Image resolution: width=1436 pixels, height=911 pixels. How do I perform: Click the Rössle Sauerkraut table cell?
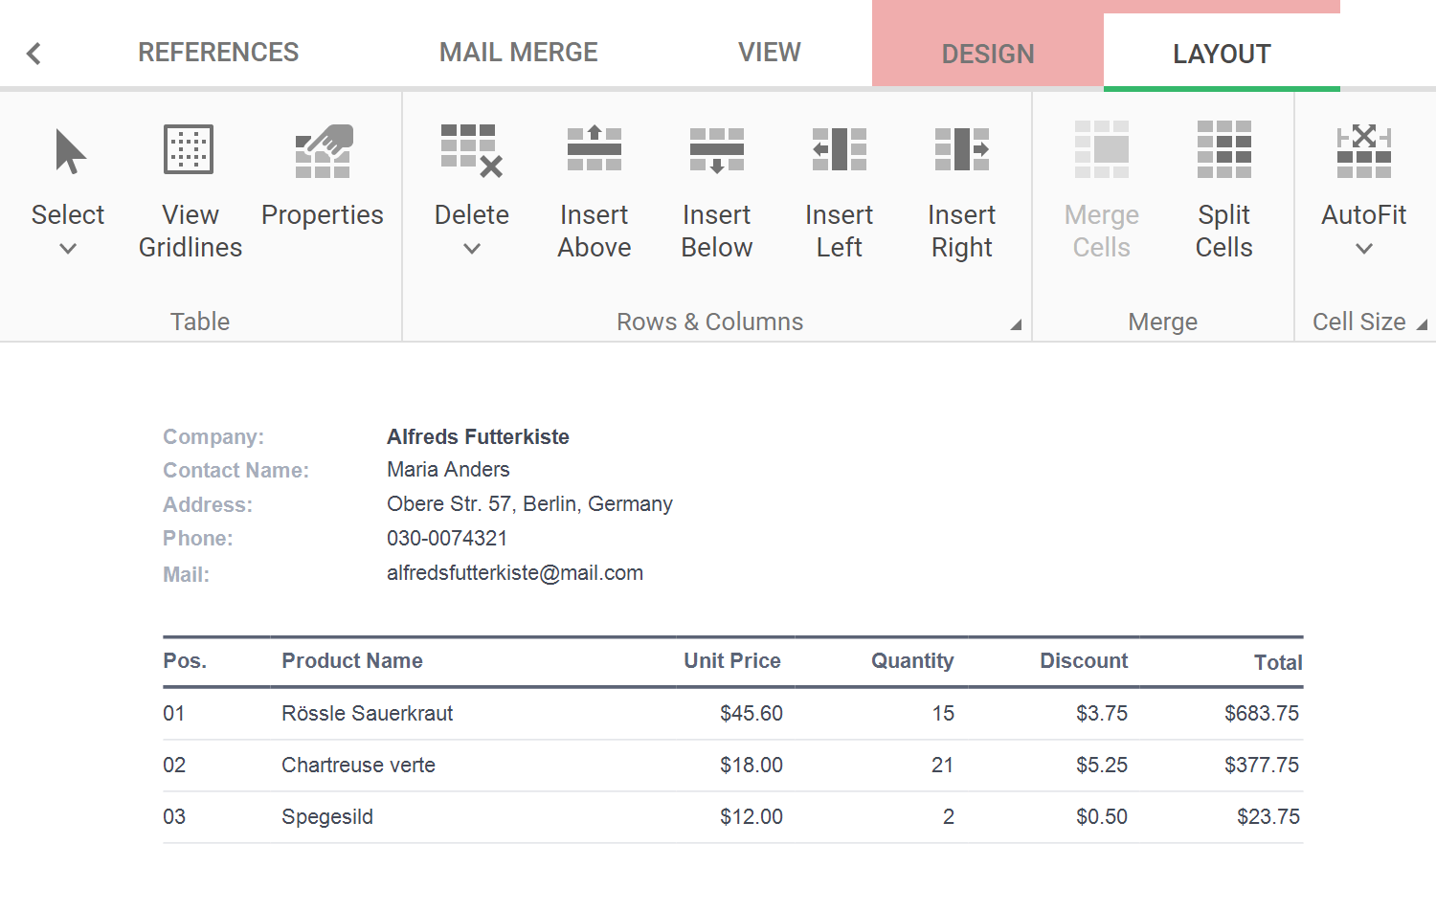(x=368, y=714)
